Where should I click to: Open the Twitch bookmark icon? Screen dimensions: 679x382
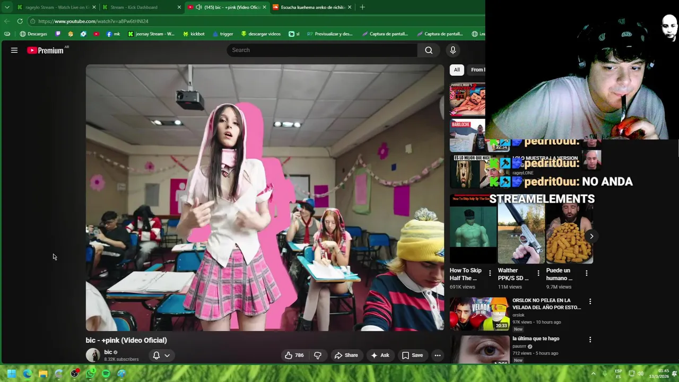58,34
